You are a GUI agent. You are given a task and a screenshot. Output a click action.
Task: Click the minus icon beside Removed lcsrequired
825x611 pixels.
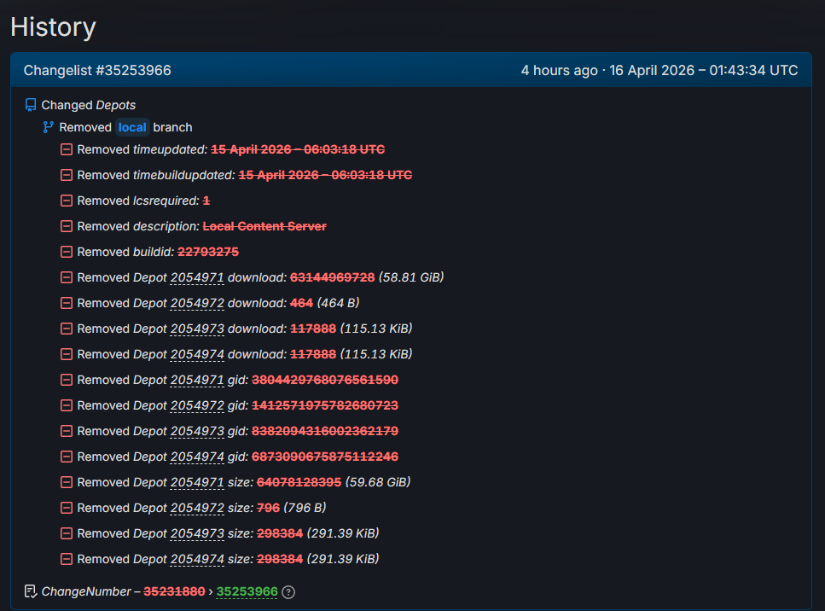[67, 201]
